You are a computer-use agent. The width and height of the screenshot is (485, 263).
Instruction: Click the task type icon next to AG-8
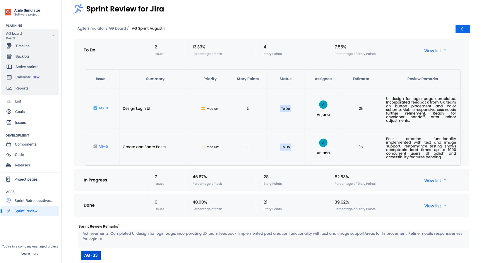(95, 108)
